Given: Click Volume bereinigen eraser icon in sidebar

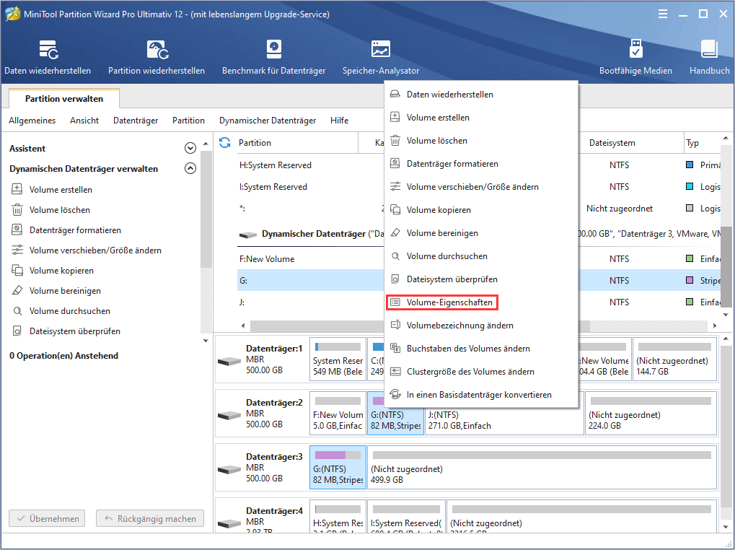Looking at the screenshot, I should pyautogui.click(x=17, y=290).
